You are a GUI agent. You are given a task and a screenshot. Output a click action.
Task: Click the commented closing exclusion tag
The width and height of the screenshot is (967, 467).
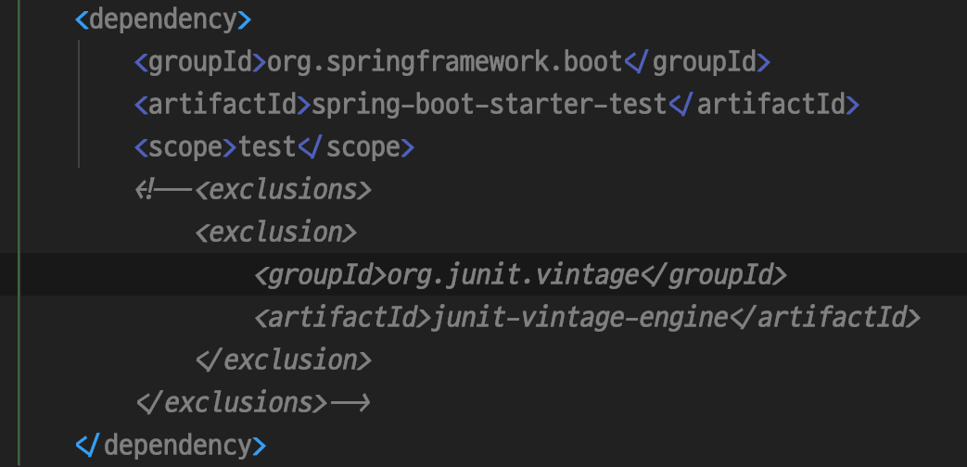tap(284, 360)
